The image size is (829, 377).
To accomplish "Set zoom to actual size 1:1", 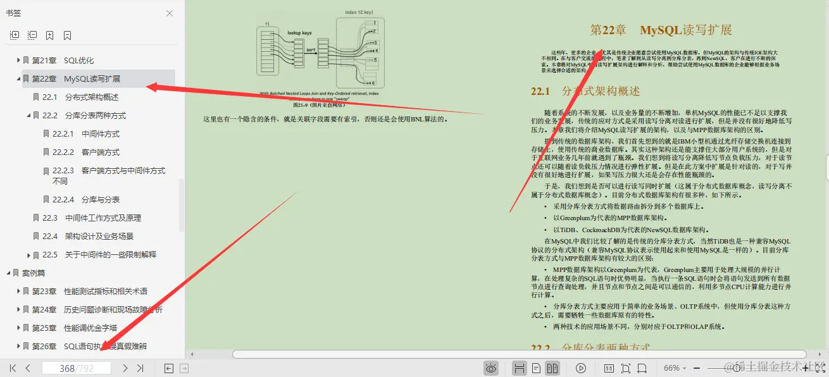I will click(608, 368).
